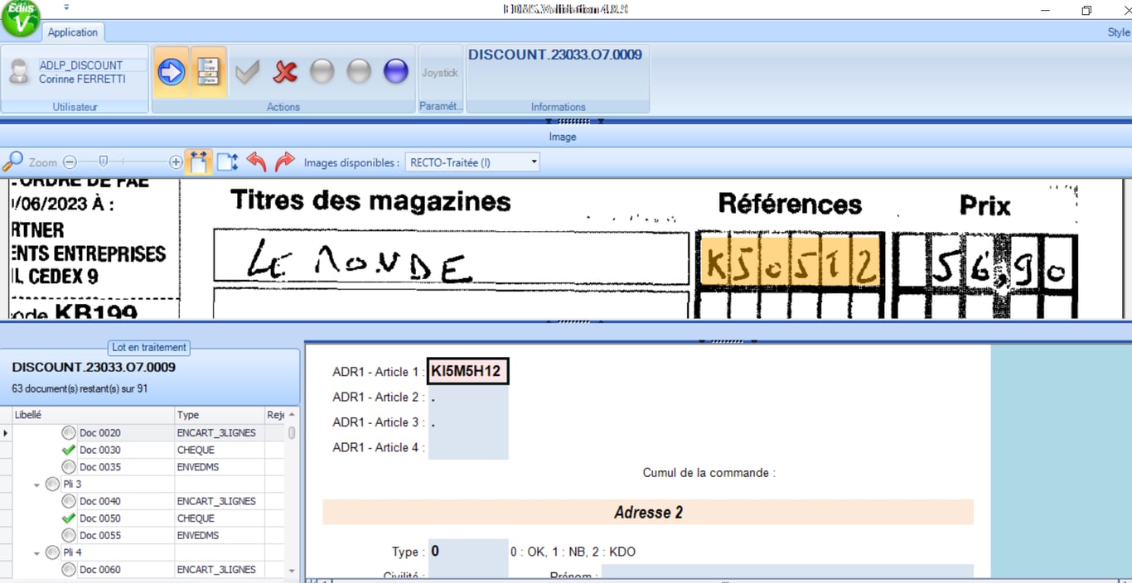The width and height of the screenshot is (1132, 583).
Task: Click the zoom out minus button
Action: [70, 163]
